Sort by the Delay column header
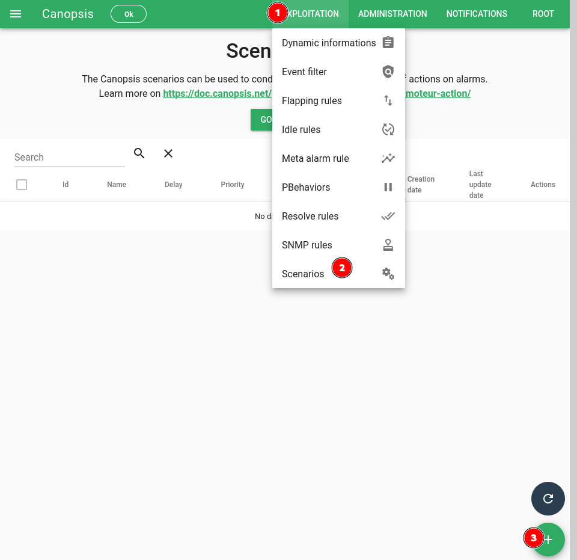 pos(173,185)
